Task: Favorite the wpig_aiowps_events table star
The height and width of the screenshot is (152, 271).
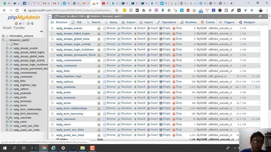Action: 99,28
